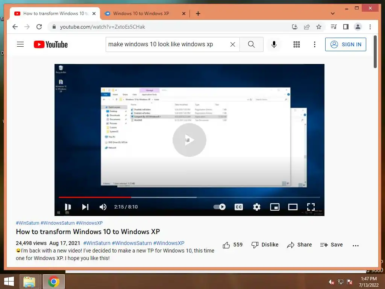Click the 24,498 views text
385x289 pixels.
[x=31, y=243]
